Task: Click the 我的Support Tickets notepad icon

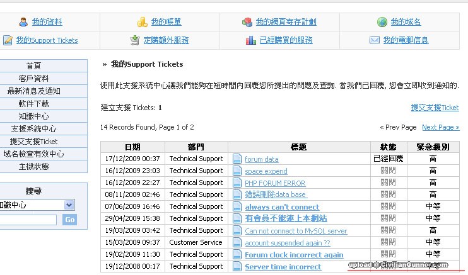Action: 8,40
